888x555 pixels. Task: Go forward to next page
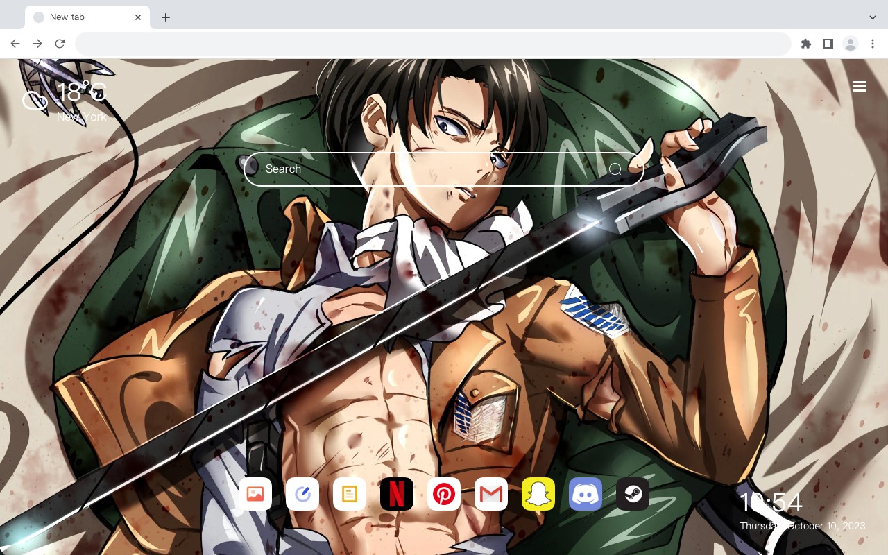[x=37, y=44]
